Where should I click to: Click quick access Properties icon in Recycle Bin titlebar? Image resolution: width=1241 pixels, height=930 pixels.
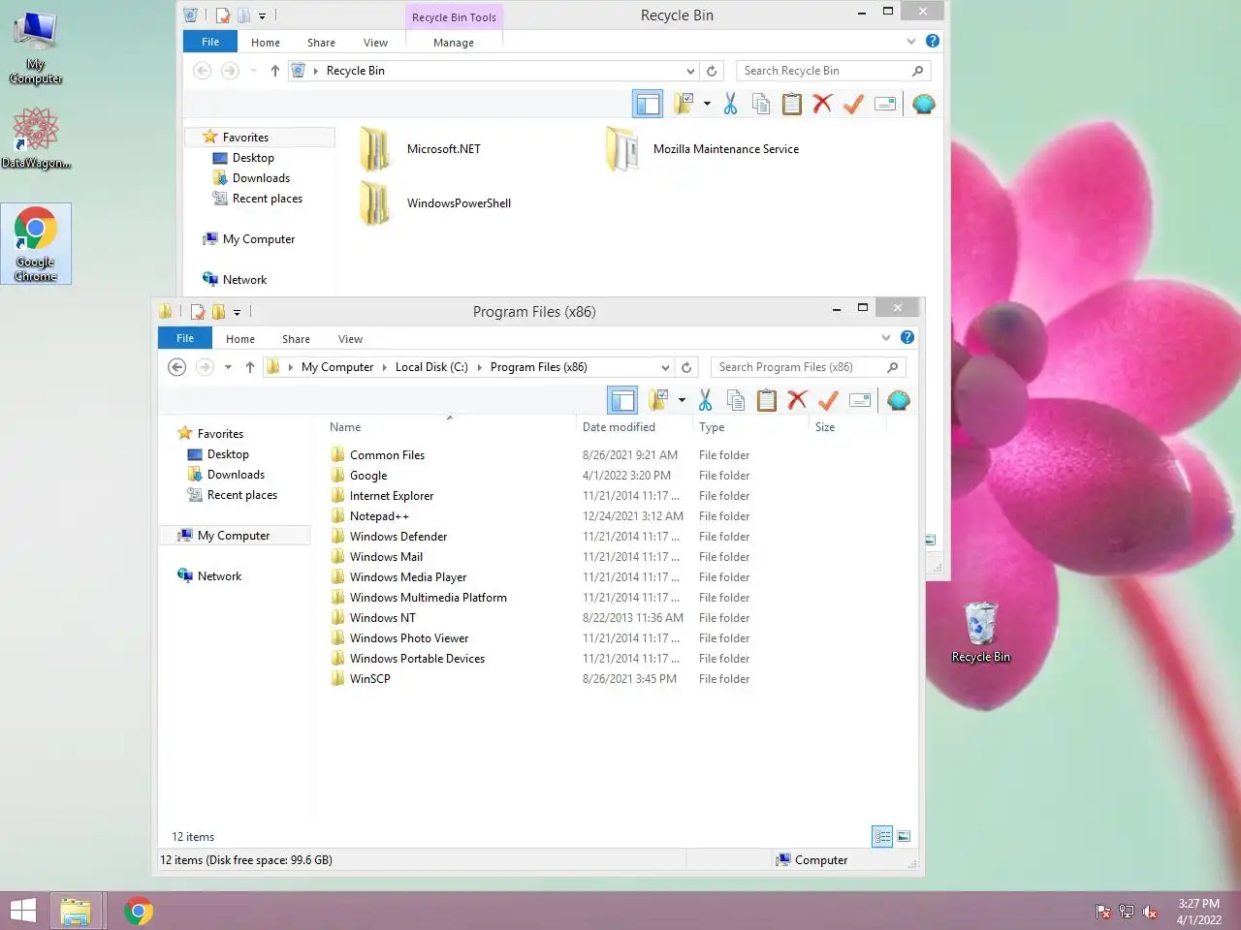pos(223,15)
